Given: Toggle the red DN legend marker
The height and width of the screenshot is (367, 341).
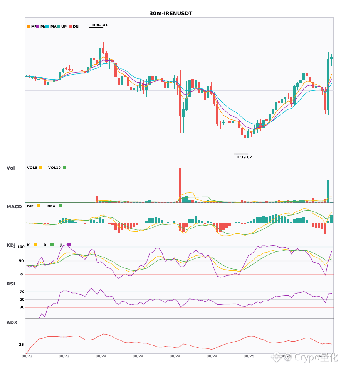Looking at the screenshot, I should click(70, 27).
